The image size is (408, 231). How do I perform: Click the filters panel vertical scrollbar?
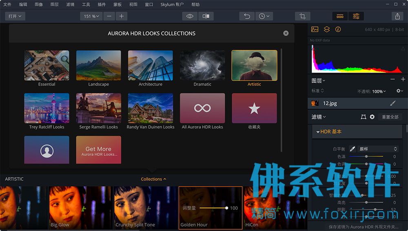point(407,129)
